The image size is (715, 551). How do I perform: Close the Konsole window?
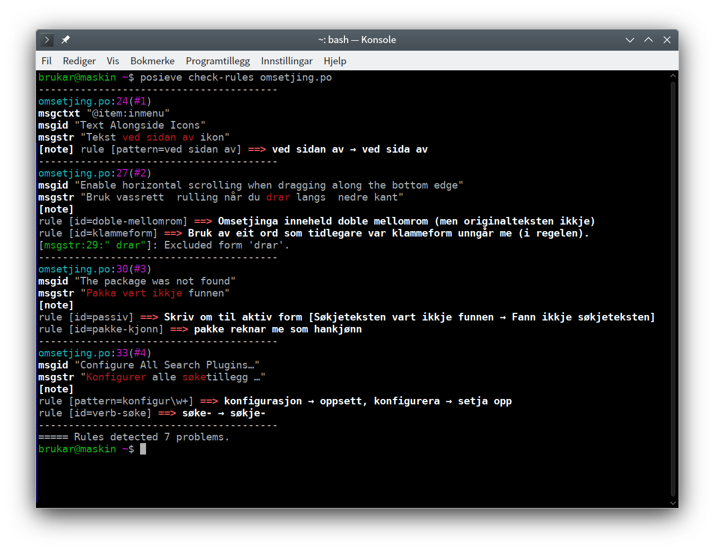pos(667,40)
